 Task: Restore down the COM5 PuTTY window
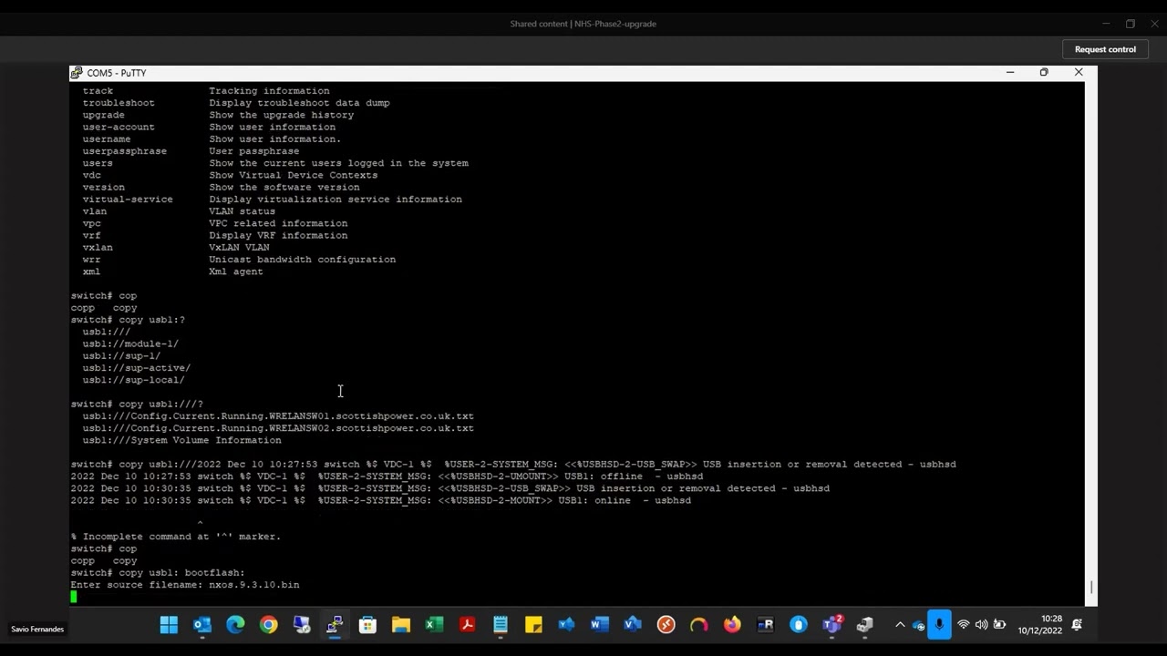click(x=1044, y=72)
